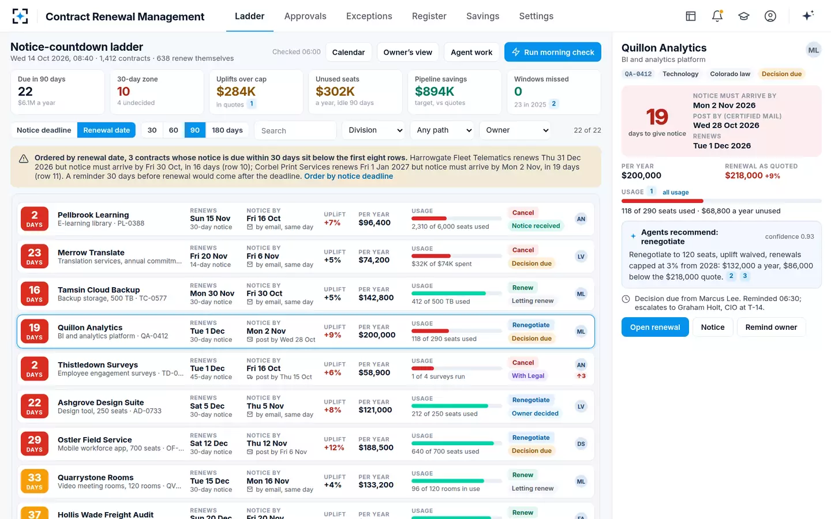Click the seats usage bar in the Quillon Analytics panel
Viewport: 831px width, 519px height.
(721, 201)
